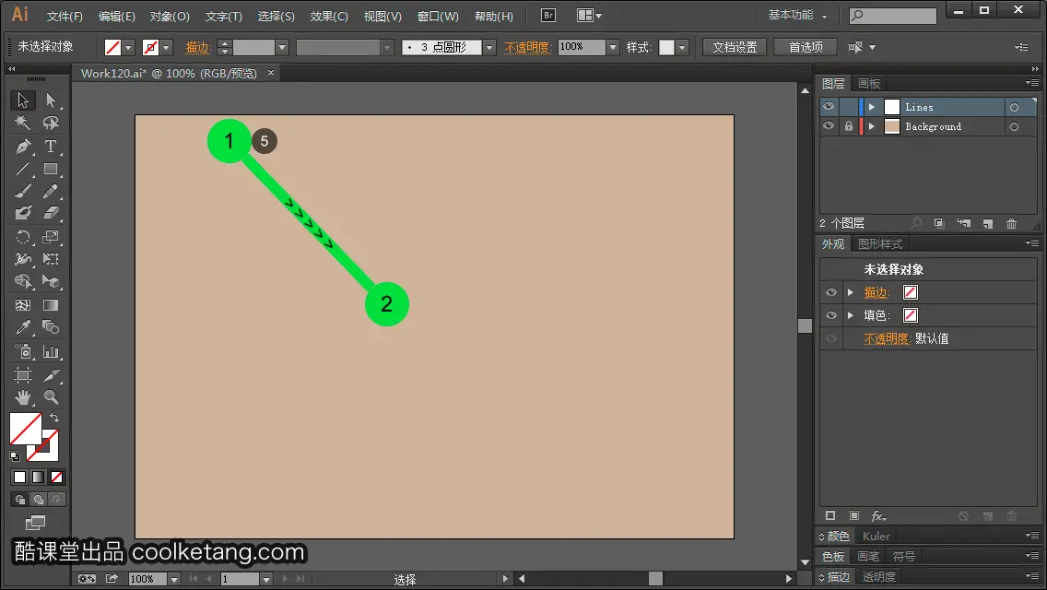Expand fill attribute in Appearance panel
The image size is (1047, 590).
(x=850, y=315)
